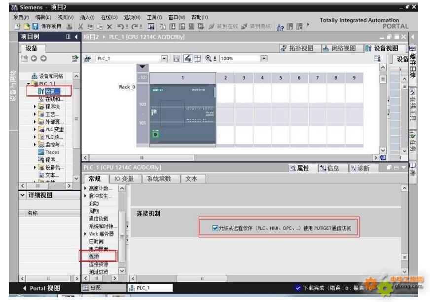Click the 总览 button in bottom bar
This screenshot has width=430, height=302.
104,288
